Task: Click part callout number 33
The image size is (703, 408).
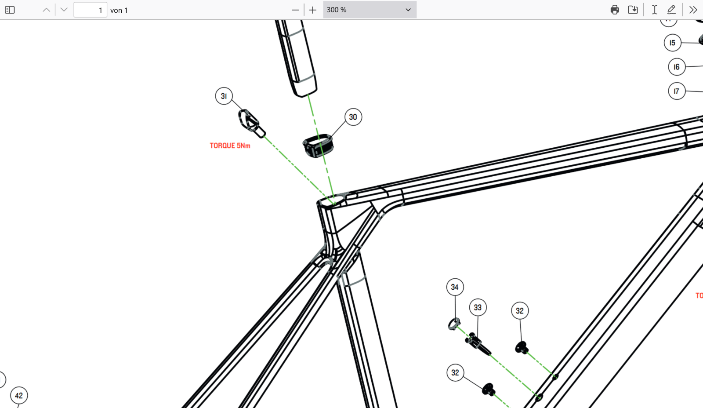Action: coord(478,307)
